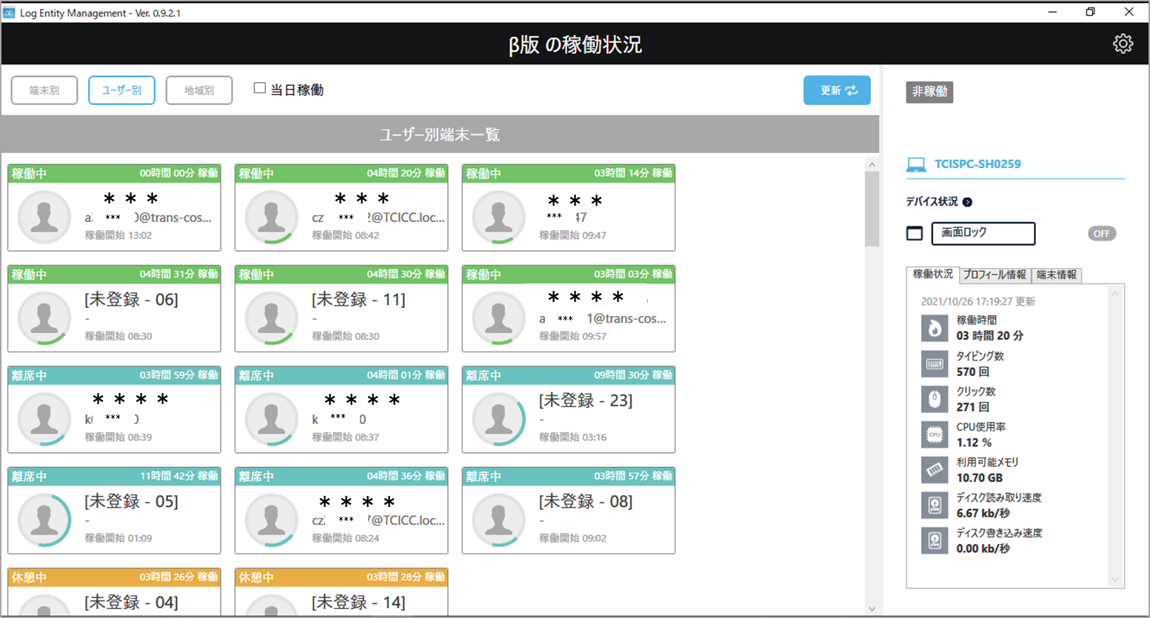Viewport: 1150px width, 618px height.
Task: Click the 6.67 kb/秒 read speed
Action: tap(983, 514)
